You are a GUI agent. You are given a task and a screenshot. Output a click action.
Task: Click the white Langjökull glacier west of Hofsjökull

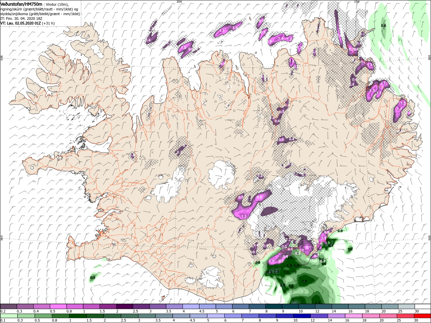point(167,185)
